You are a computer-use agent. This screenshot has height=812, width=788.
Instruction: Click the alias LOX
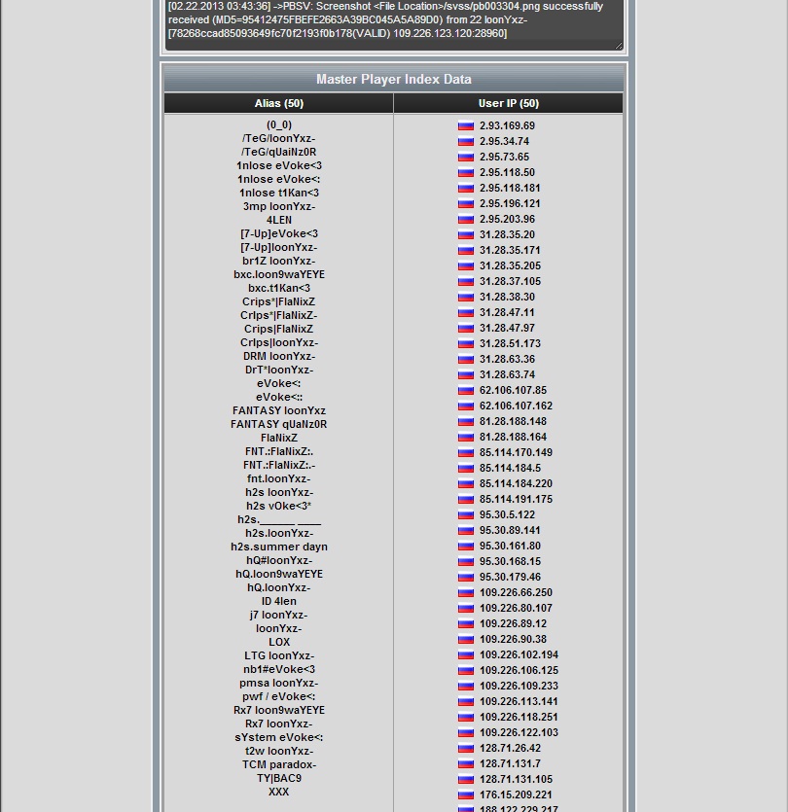[279, 642]
